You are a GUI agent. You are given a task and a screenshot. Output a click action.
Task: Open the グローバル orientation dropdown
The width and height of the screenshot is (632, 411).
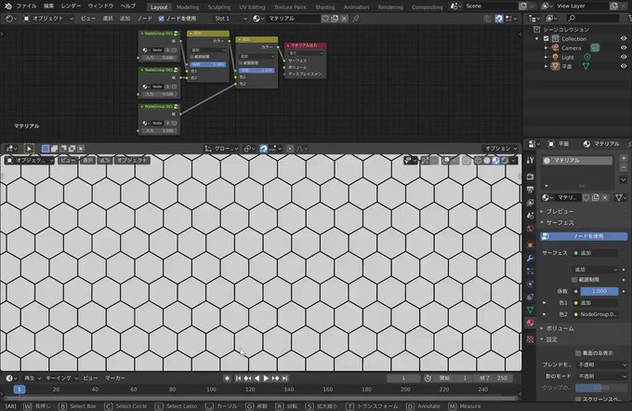point(222,149)
